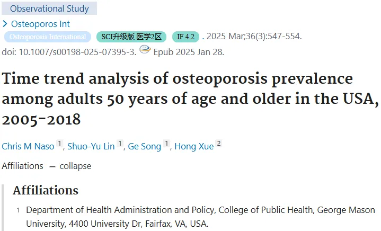This screenshot has width=381, height=231.
Task: Click the chevron before Osteoporos Int
Action: tap(5, 24)
